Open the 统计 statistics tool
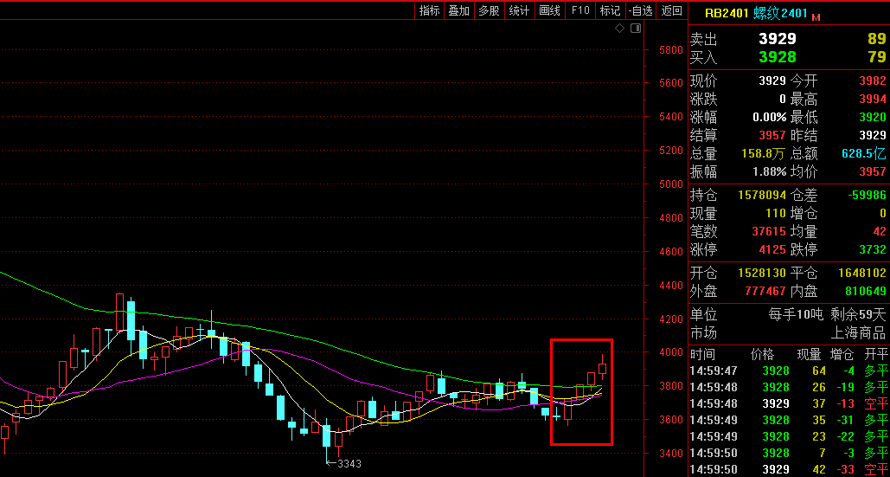 (519, 10)
